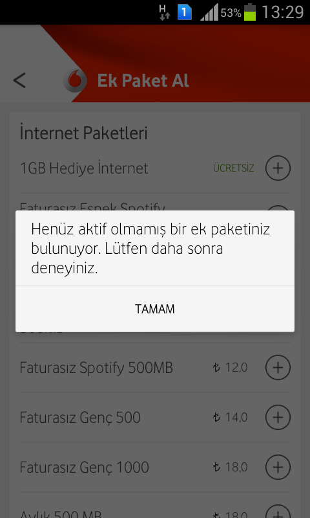310x518 pixels.
Task: Add Faturasız Genç 1000 package
Action: click(x=278, y=467)
